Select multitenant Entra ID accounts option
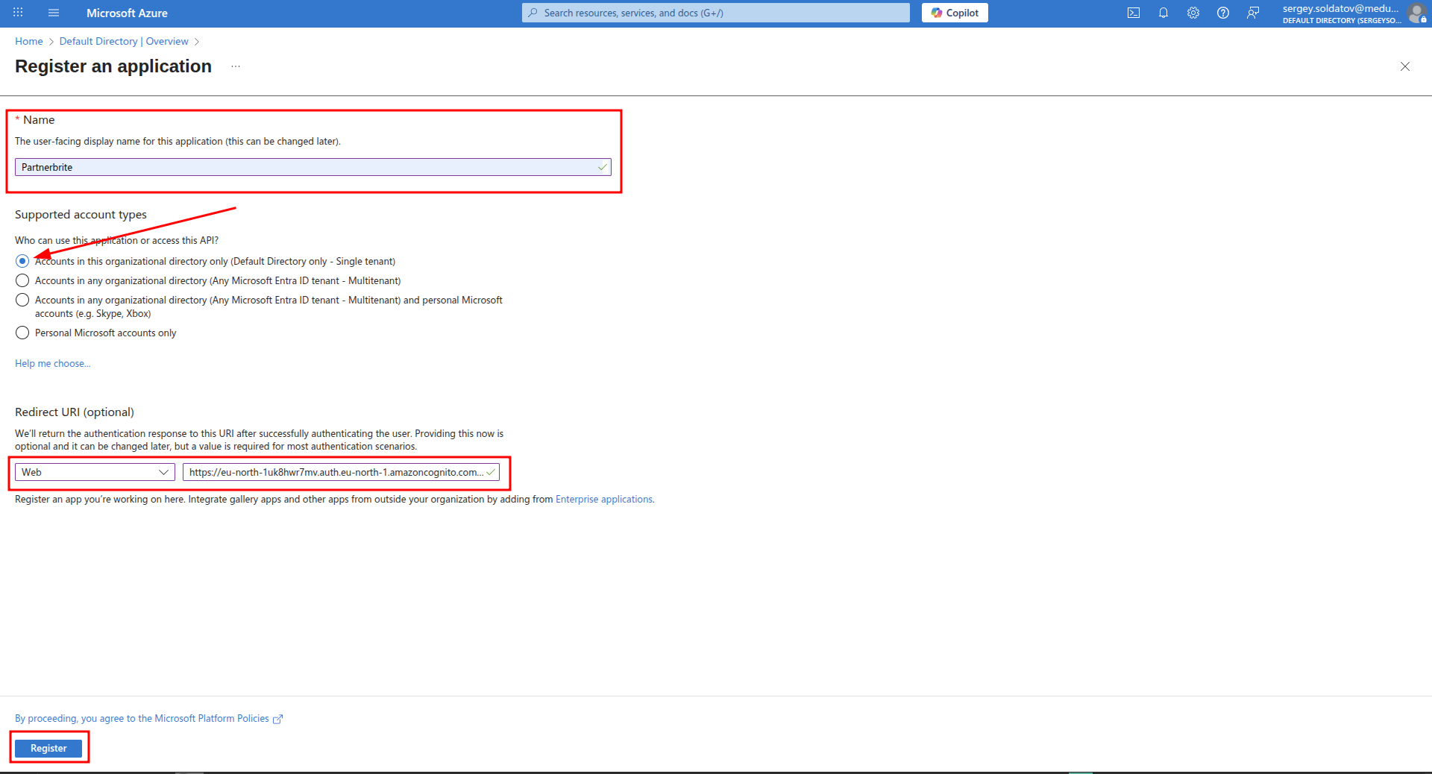 click(22, 280)
